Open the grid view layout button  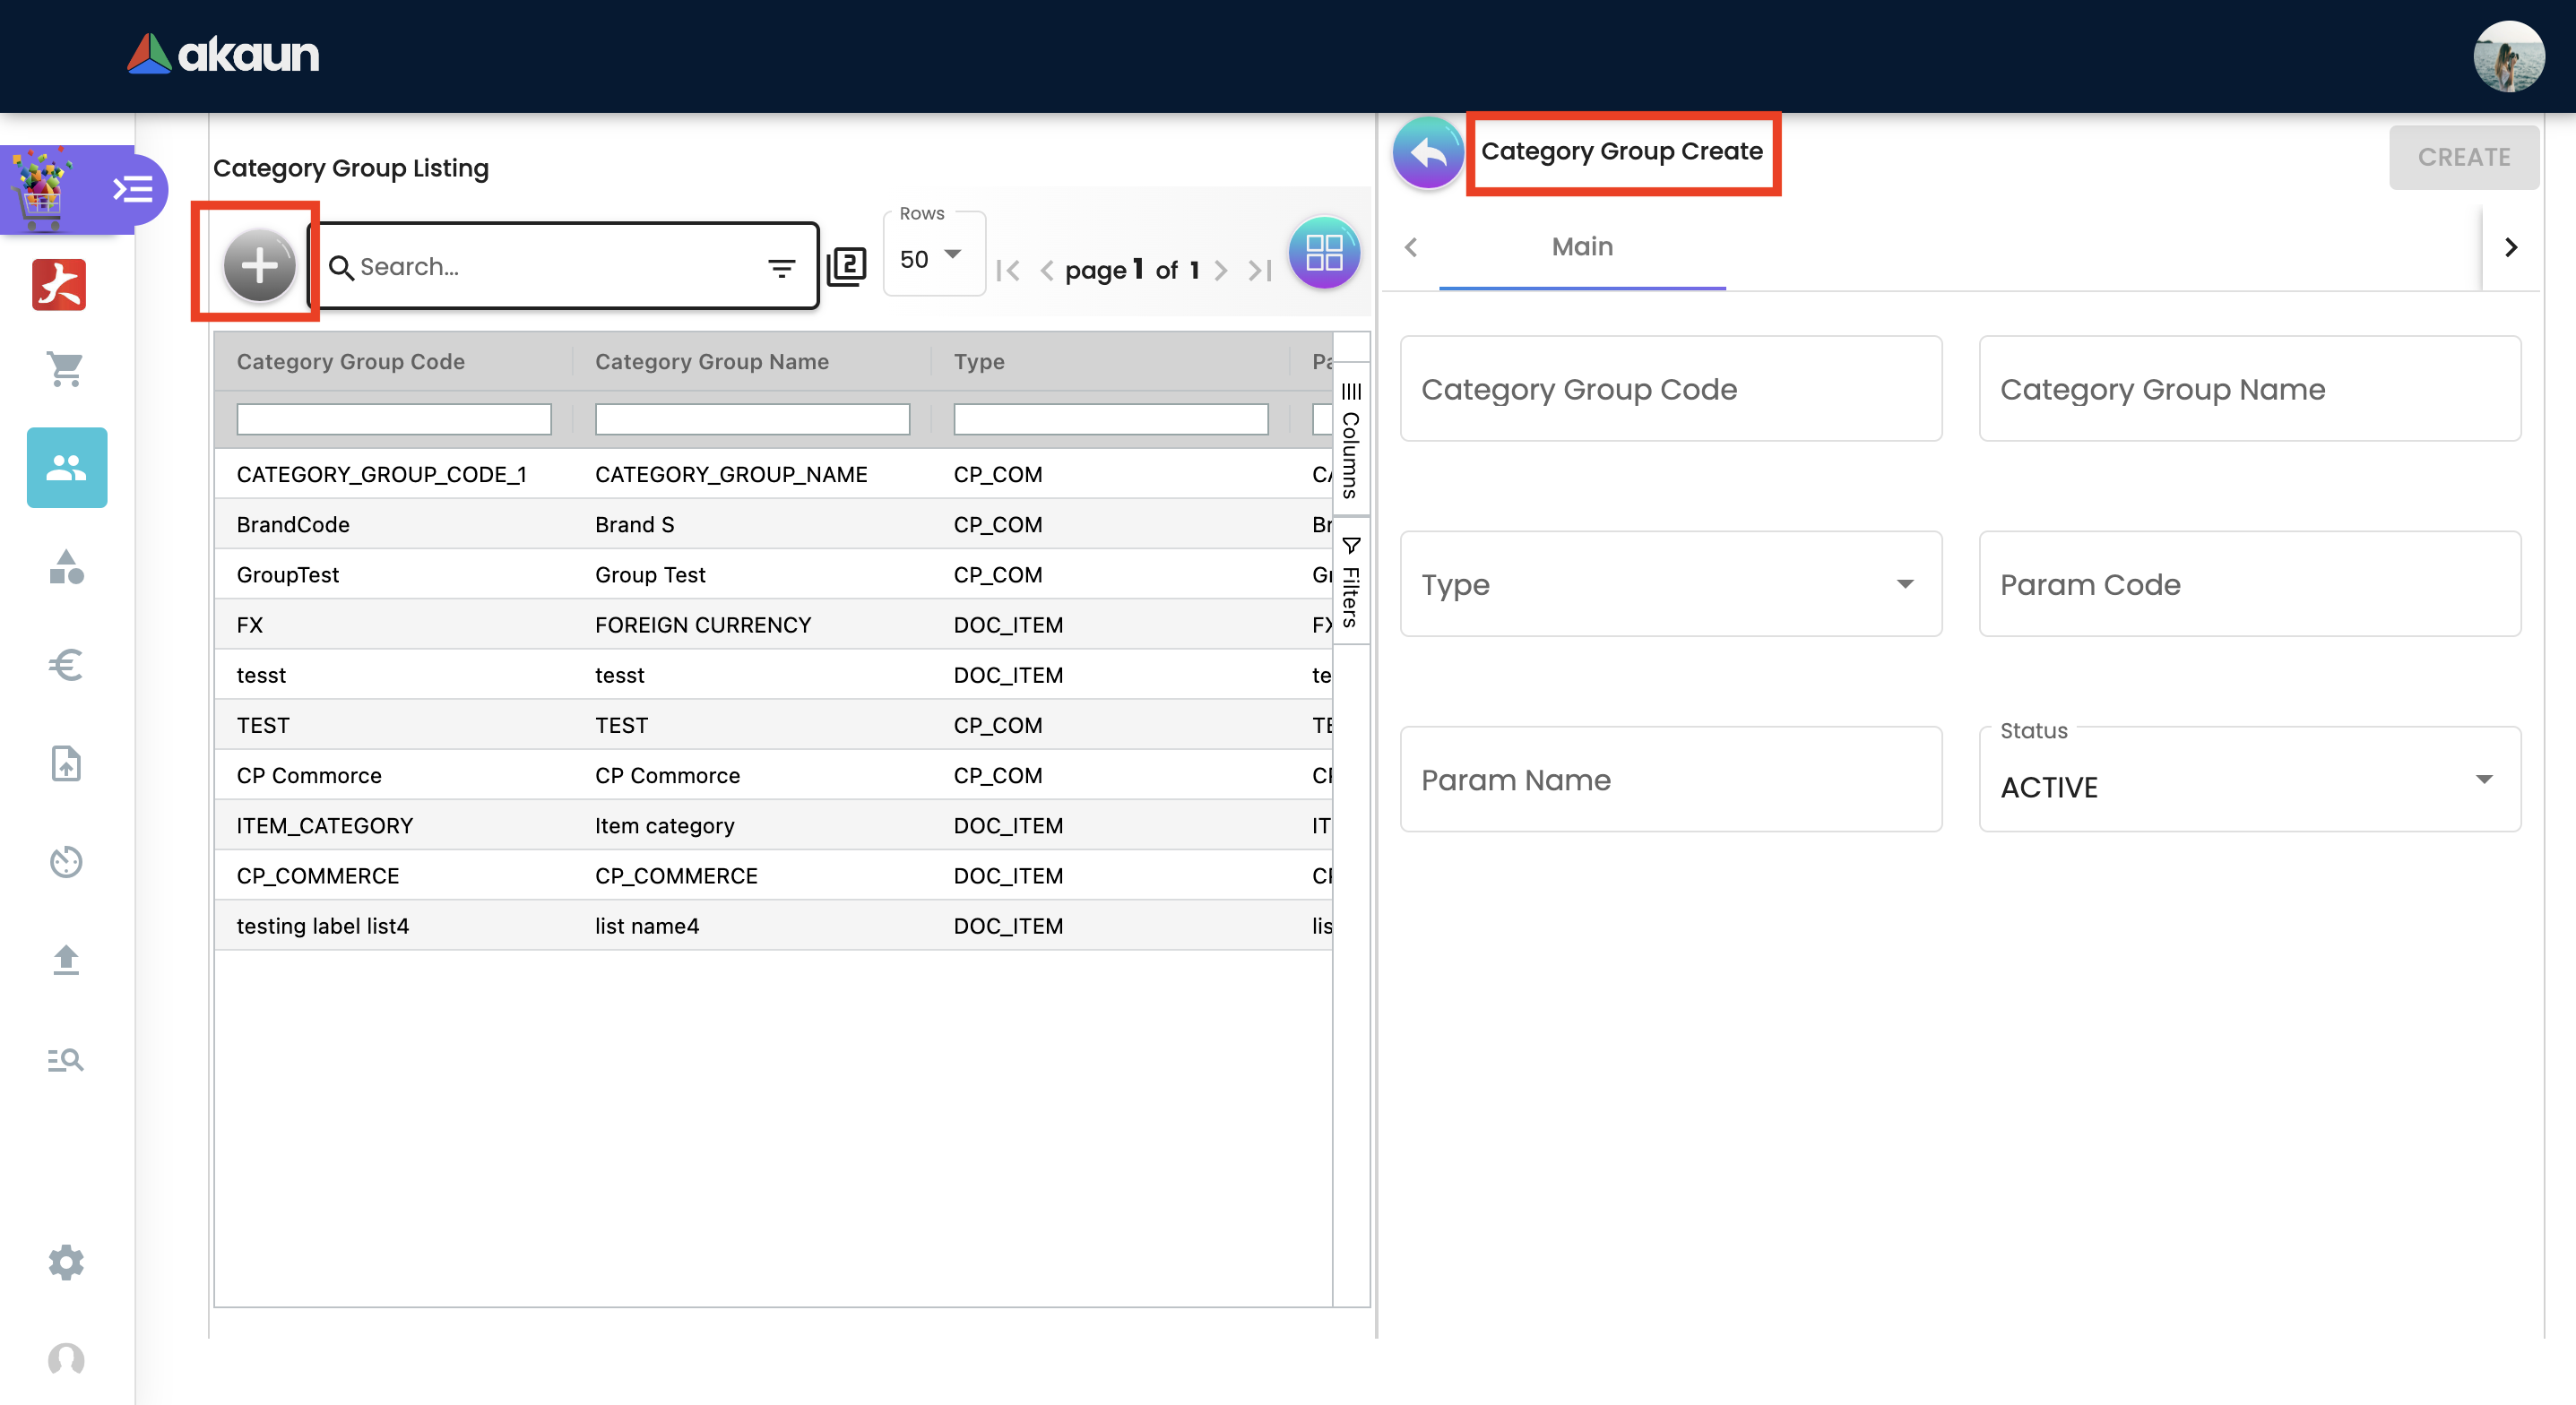click(x=1323, y=253)
